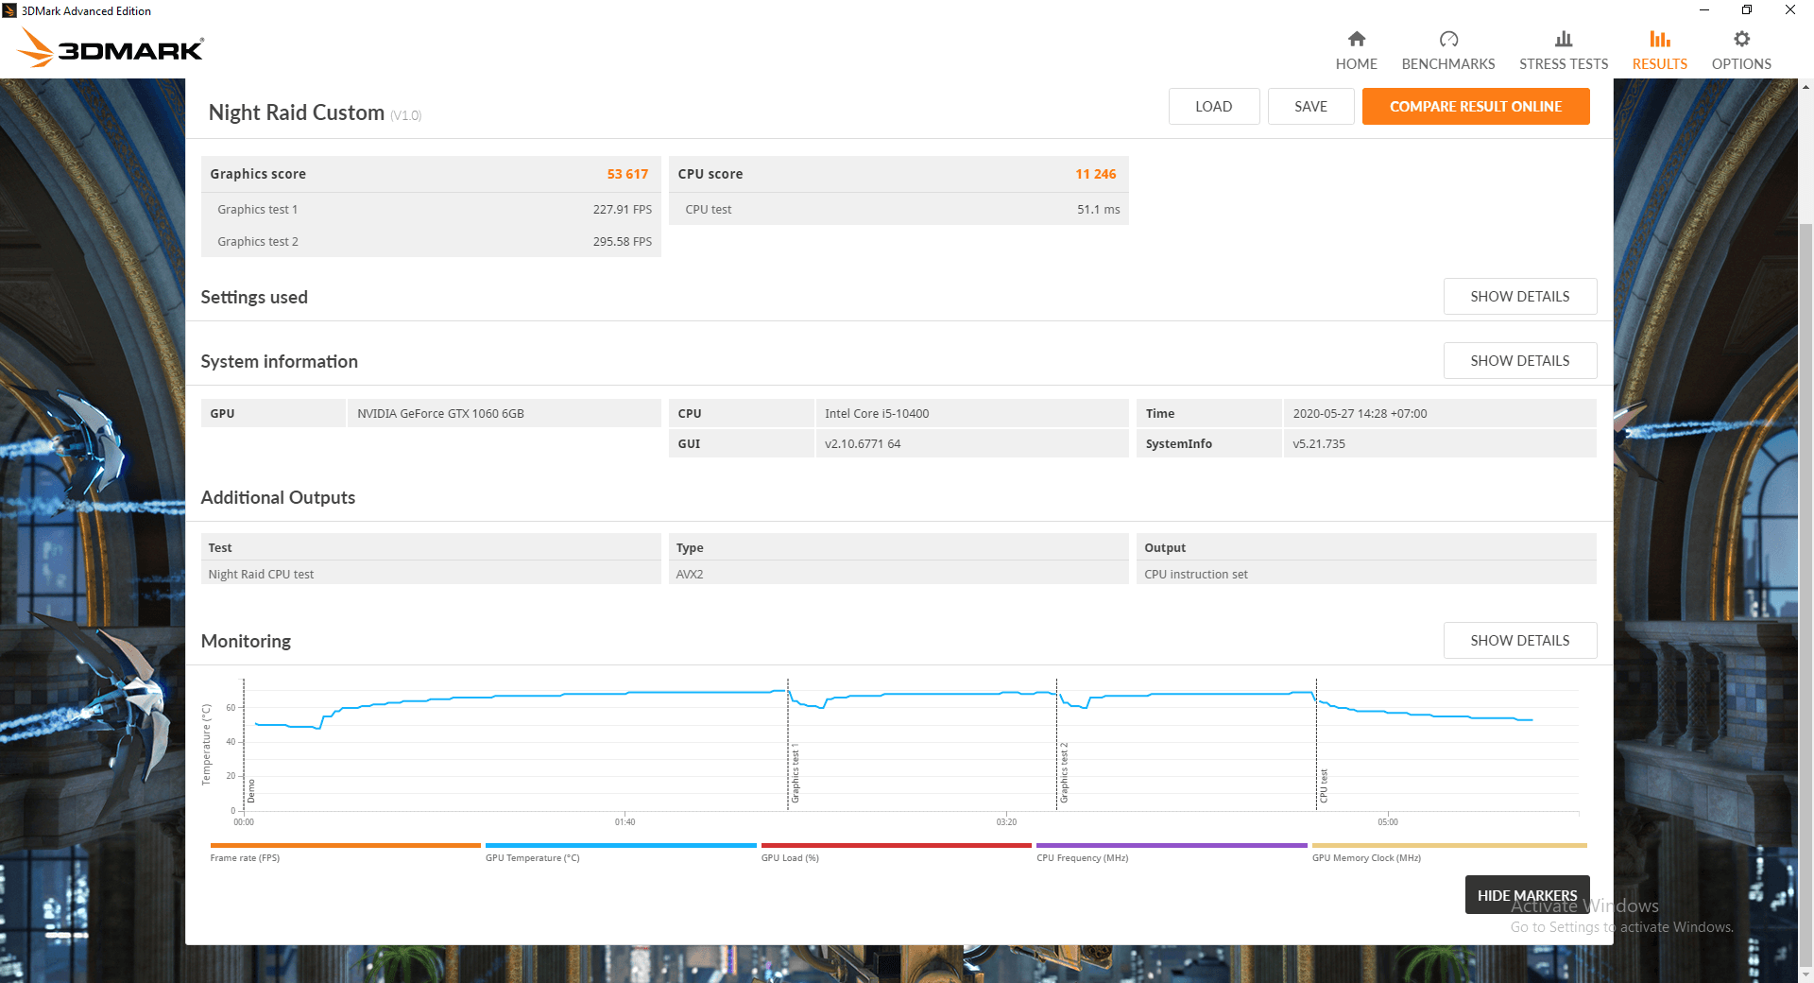
Task: Switch to STRESS TESTS tab label
Action: click(x=1564, y=64)
